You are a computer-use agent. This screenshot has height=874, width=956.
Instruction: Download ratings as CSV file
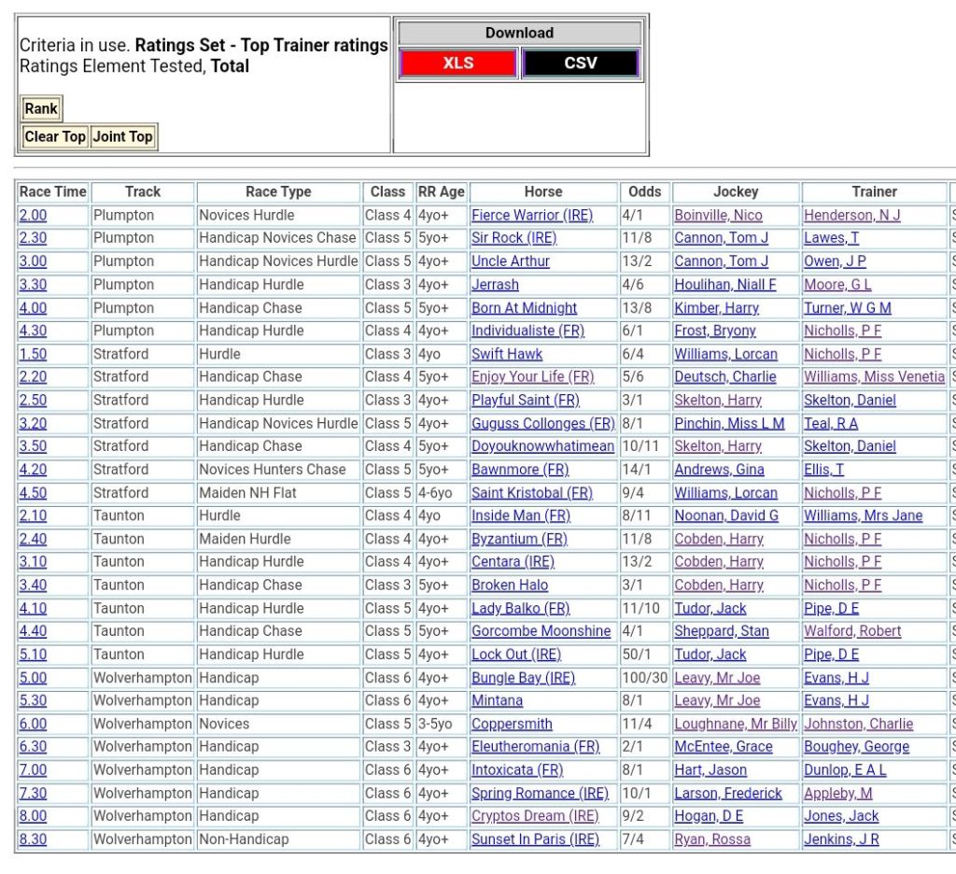pos(580,63)
